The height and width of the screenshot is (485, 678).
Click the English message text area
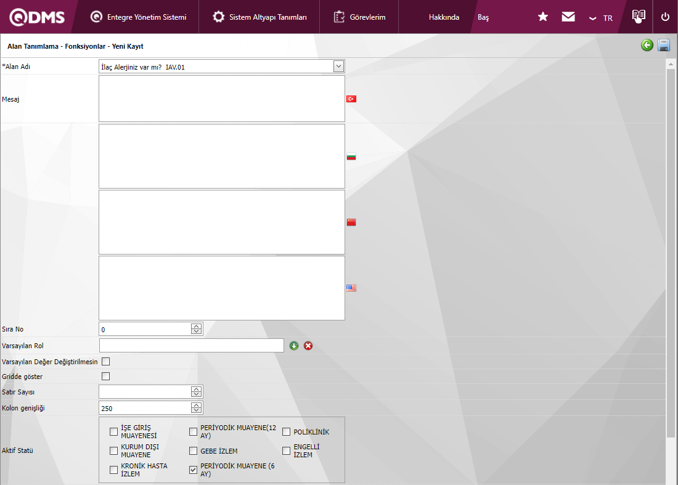coord(222,288)
